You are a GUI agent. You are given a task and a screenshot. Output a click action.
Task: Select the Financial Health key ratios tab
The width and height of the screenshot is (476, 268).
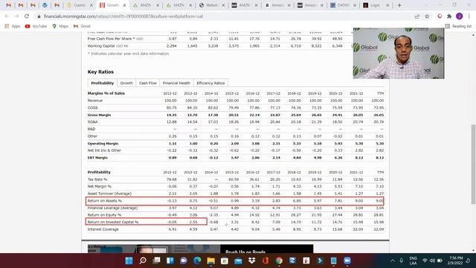click(176, 83)
